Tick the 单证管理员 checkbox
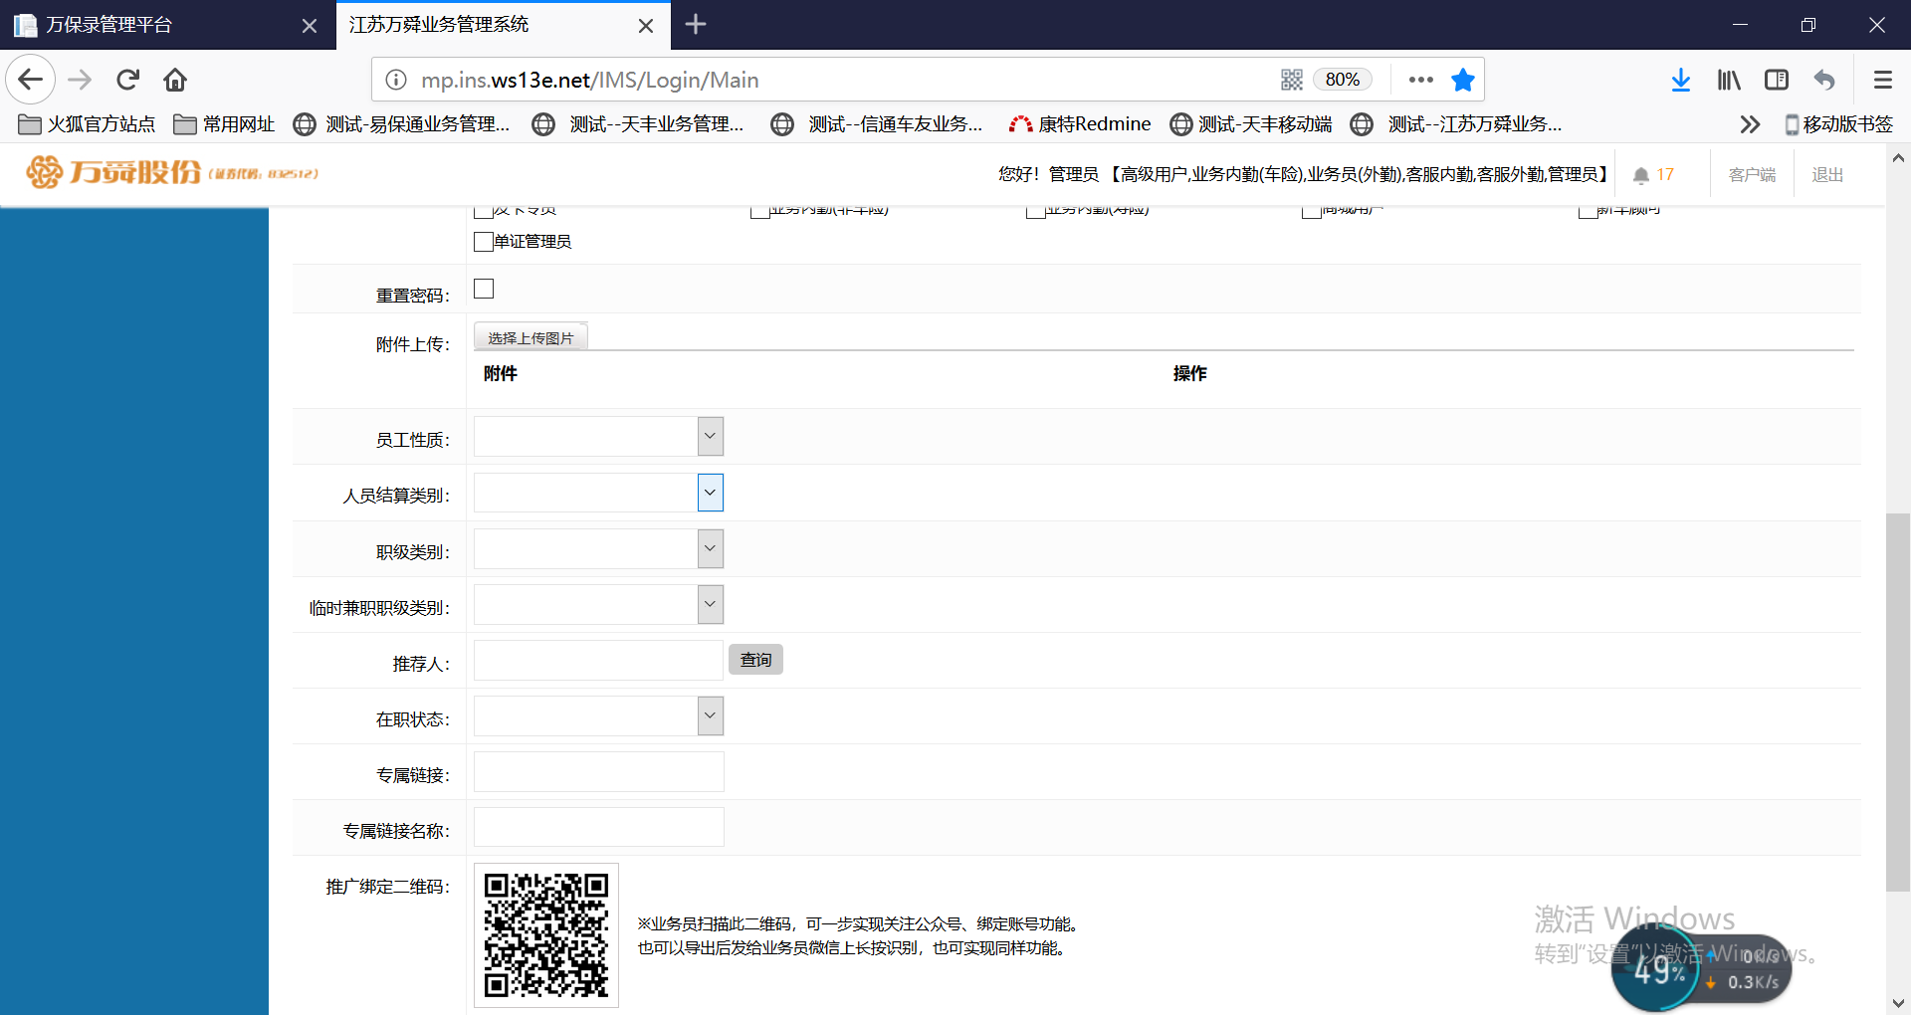The height and width of the screenshot is (1015, 1911). coord(484,242)
